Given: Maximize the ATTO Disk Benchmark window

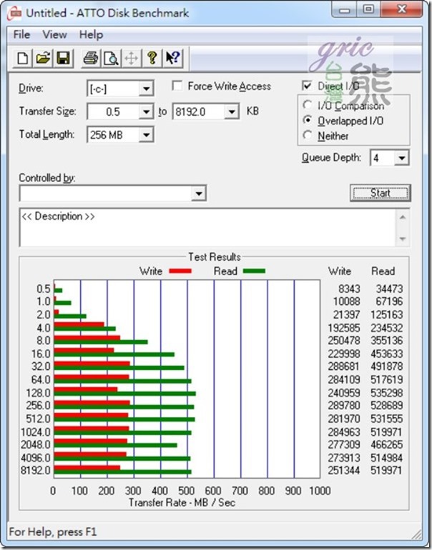Looking at the screenshot, I should pos(368,9).
